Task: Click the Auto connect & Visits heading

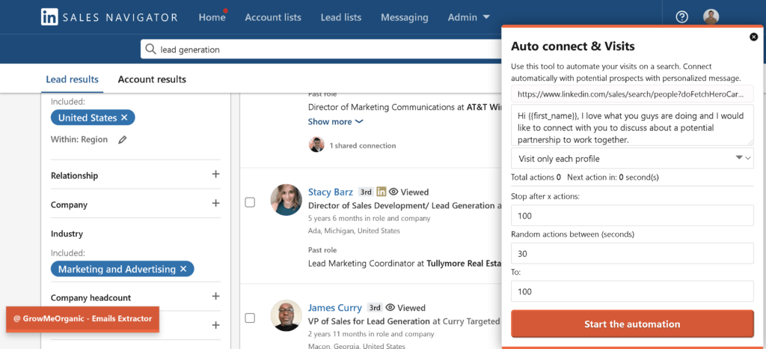Action: click(x=572, y=46)
